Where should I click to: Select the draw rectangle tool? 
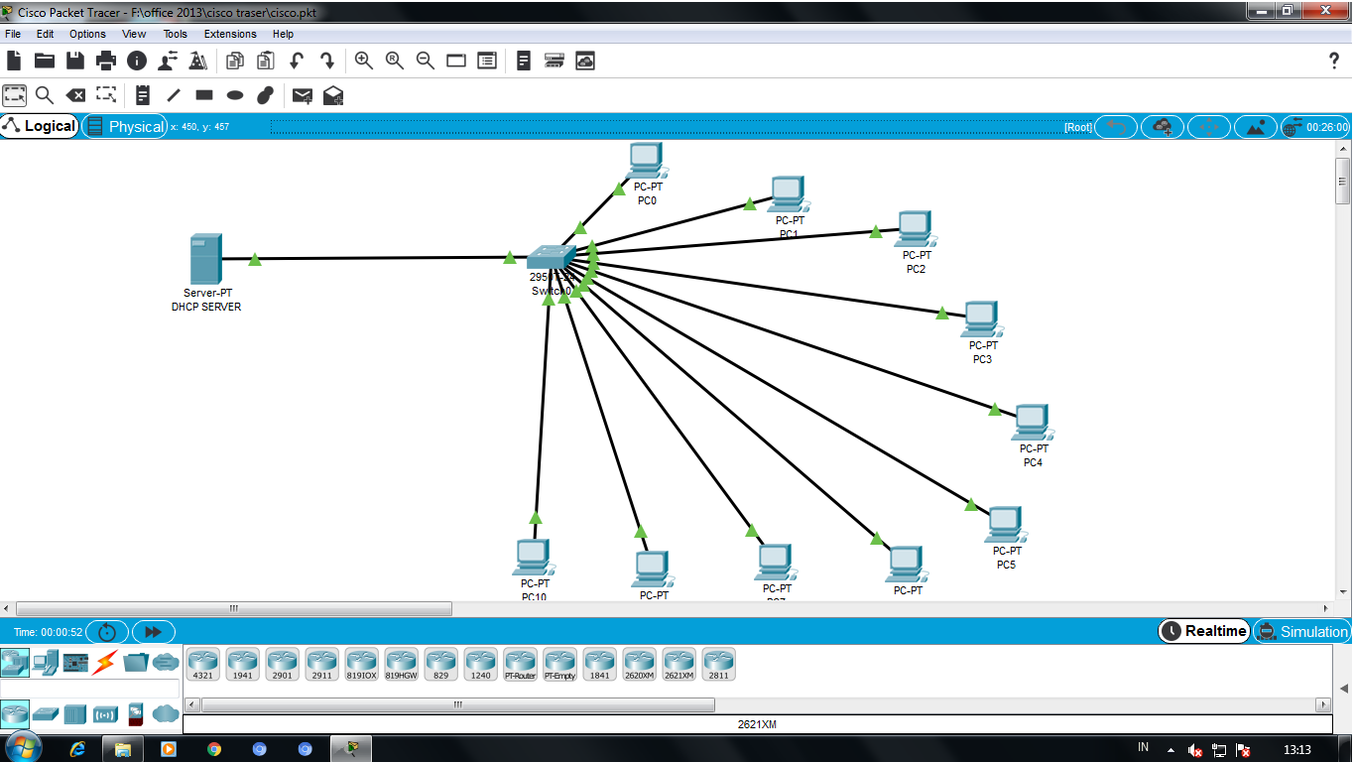(204, 95)
